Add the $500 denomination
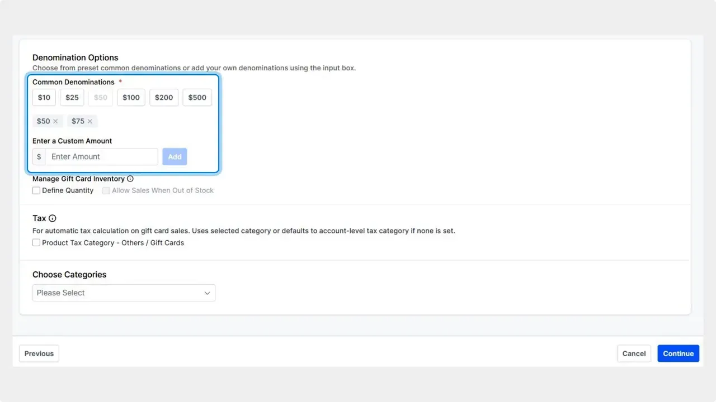 (197, 98)
